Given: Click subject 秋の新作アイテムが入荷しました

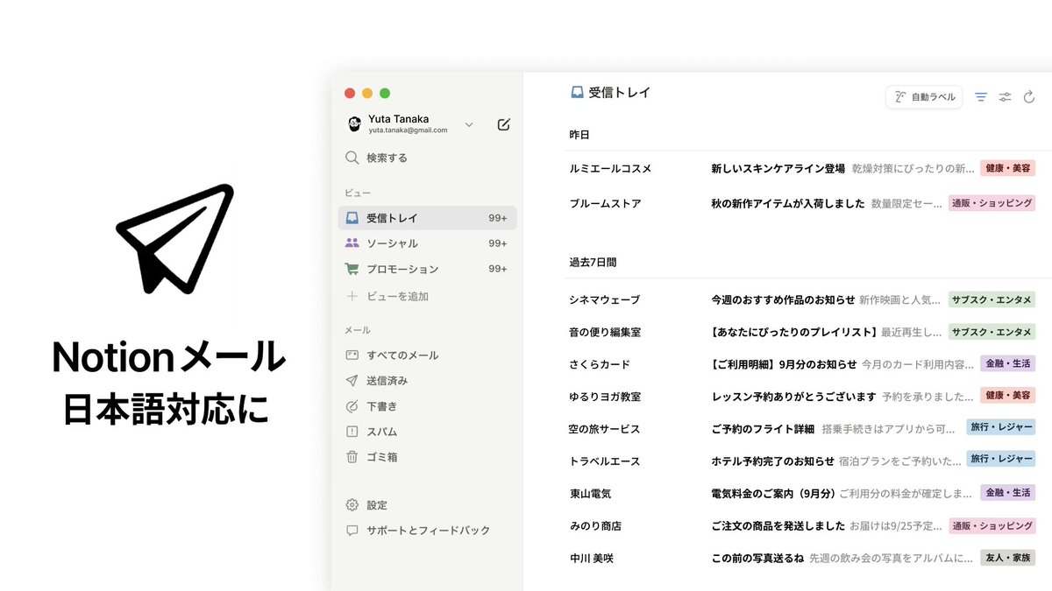Looking at the screenshot, I should (x=787, y=203).
